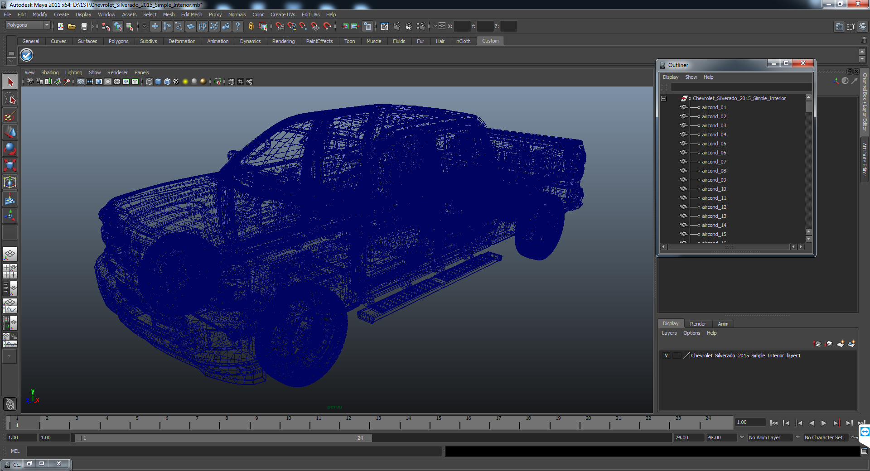The width and height of the screenshot is (870, 471).
Task: Select aircond_12 in Outliner
Action: click(x=714, y=207)
